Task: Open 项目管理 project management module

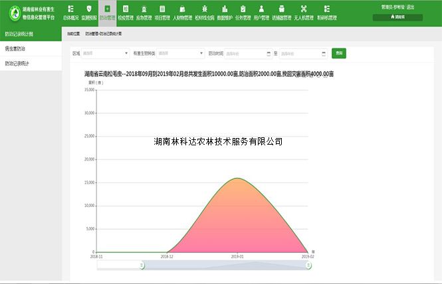Action: (x=162, y=12)
